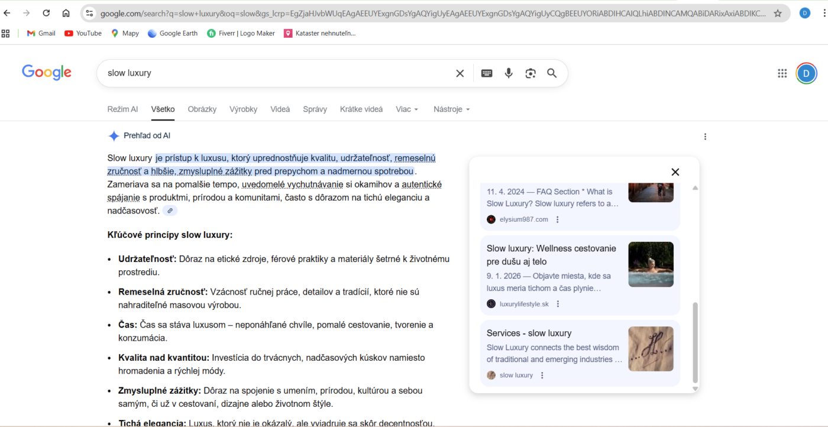Expand the Viac dropdown
Image resolution: width=828 pixels, height=427 pixels.
[407, 109]
